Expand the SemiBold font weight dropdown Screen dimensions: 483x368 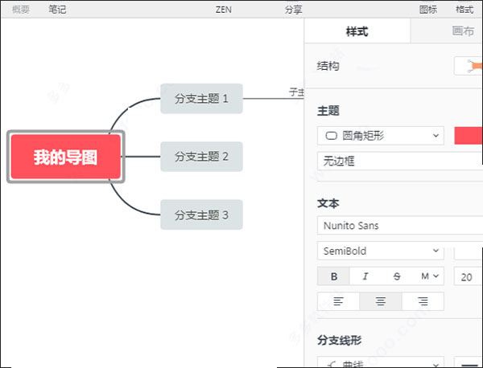pyautogui.click(x=381, y=251)
